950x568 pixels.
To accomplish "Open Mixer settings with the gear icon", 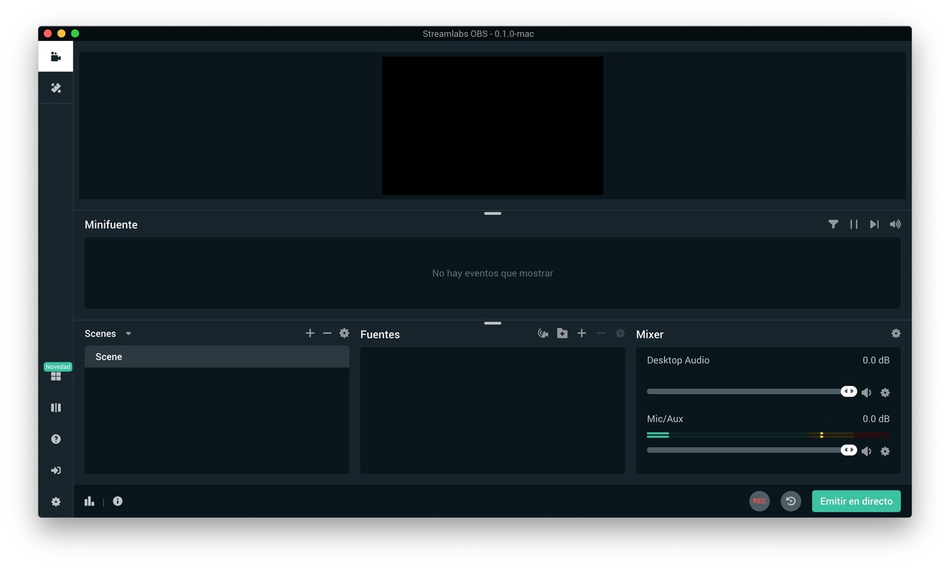I will click(896, 333).
